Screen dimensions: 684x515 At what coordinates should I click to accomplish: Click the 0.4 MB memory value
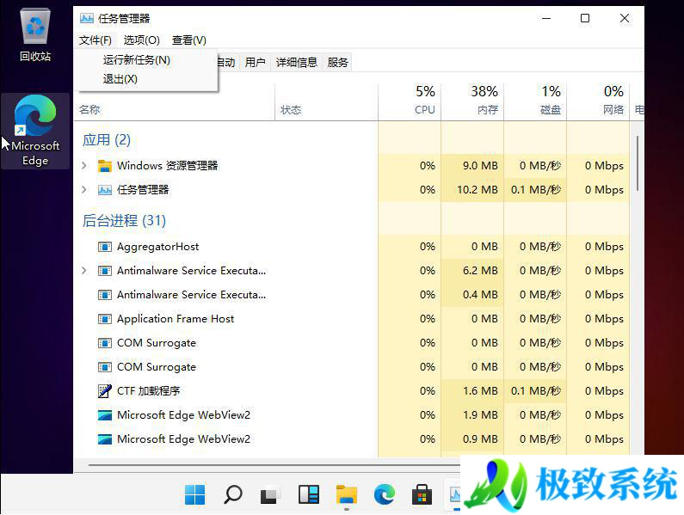point(480,295)
